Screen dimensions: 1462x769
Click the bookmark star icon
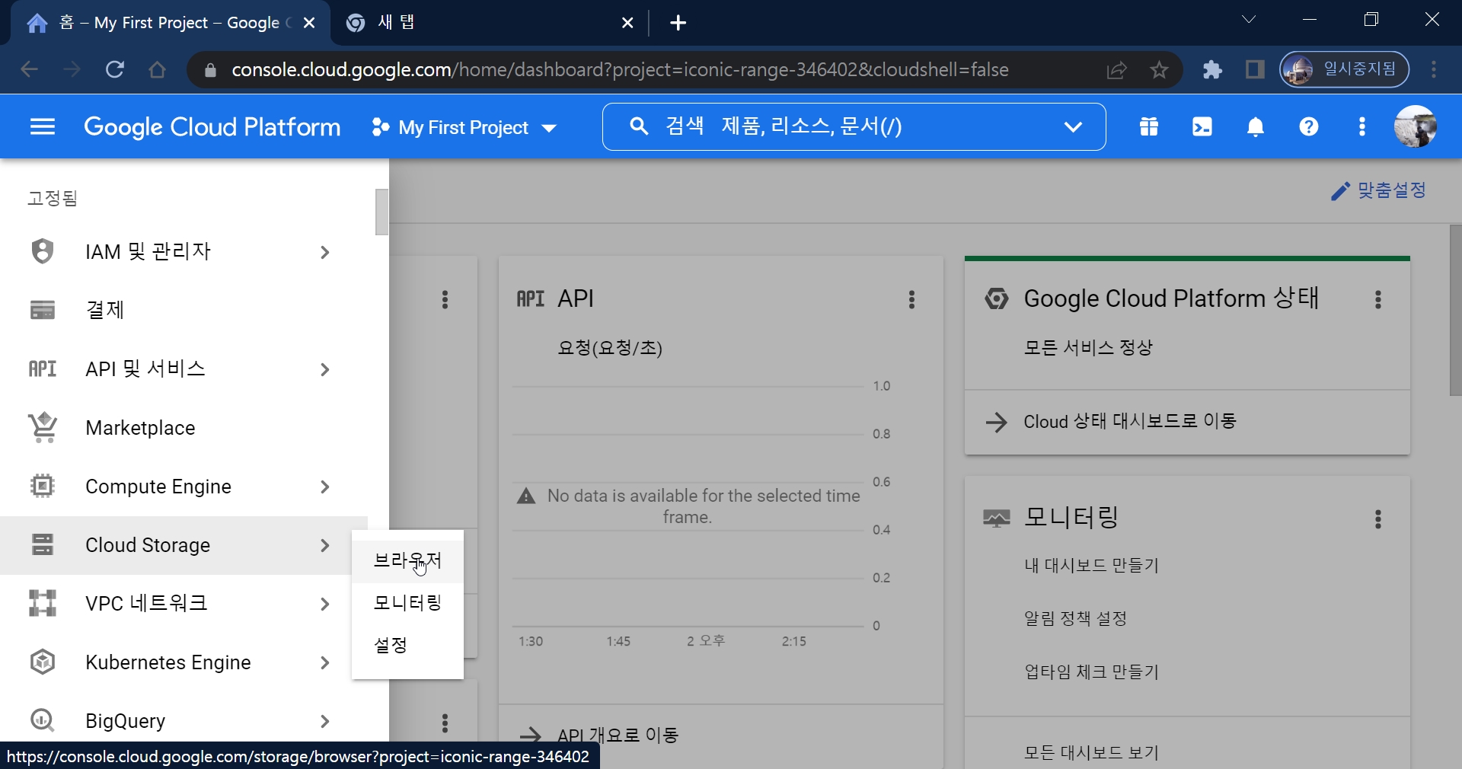click(1159, 70)
